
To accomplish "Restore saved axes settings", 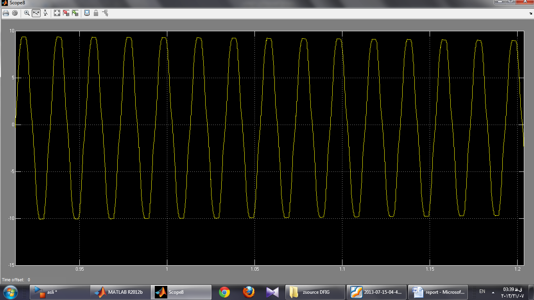I will pos(75,13).
